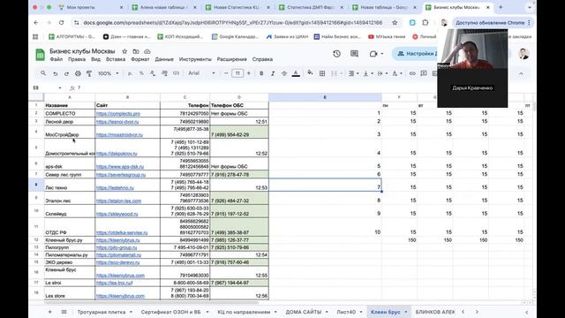Open vertical align dropdown

tap(368, 73)
